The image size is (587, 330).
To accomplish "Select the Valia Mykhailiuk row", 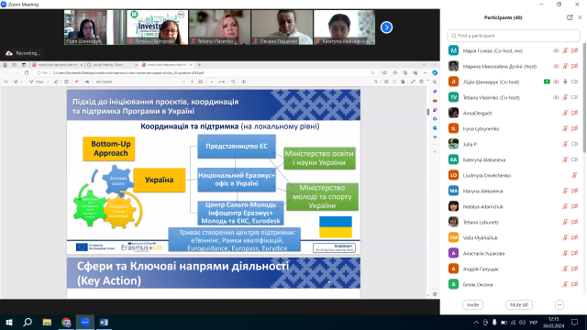I will point(514,237).
